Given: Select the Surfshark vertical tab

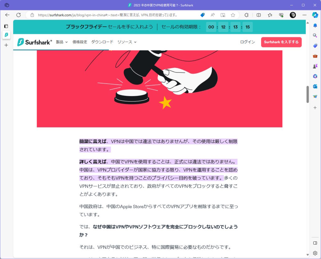Looking at the screenshot, I should pyautogui.click(x=6, y=35).
